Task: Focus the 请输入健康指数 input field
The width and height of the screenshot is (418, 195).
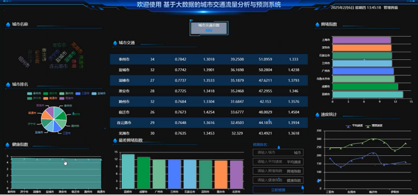Action: pyautogui.click(x=278, y=180)
